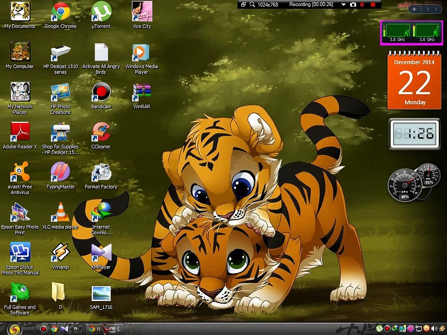Switch to the Chrome window taskbar button

[x=95, y=329]
